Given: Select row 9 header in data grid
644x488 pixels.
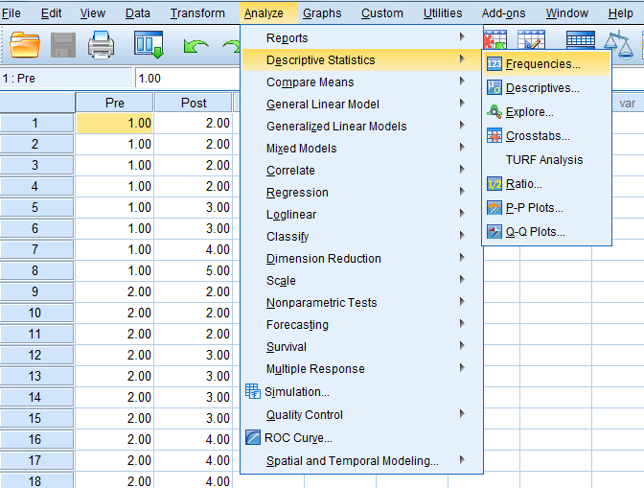Looking at the screenshot, I should (x=35, y=291).
